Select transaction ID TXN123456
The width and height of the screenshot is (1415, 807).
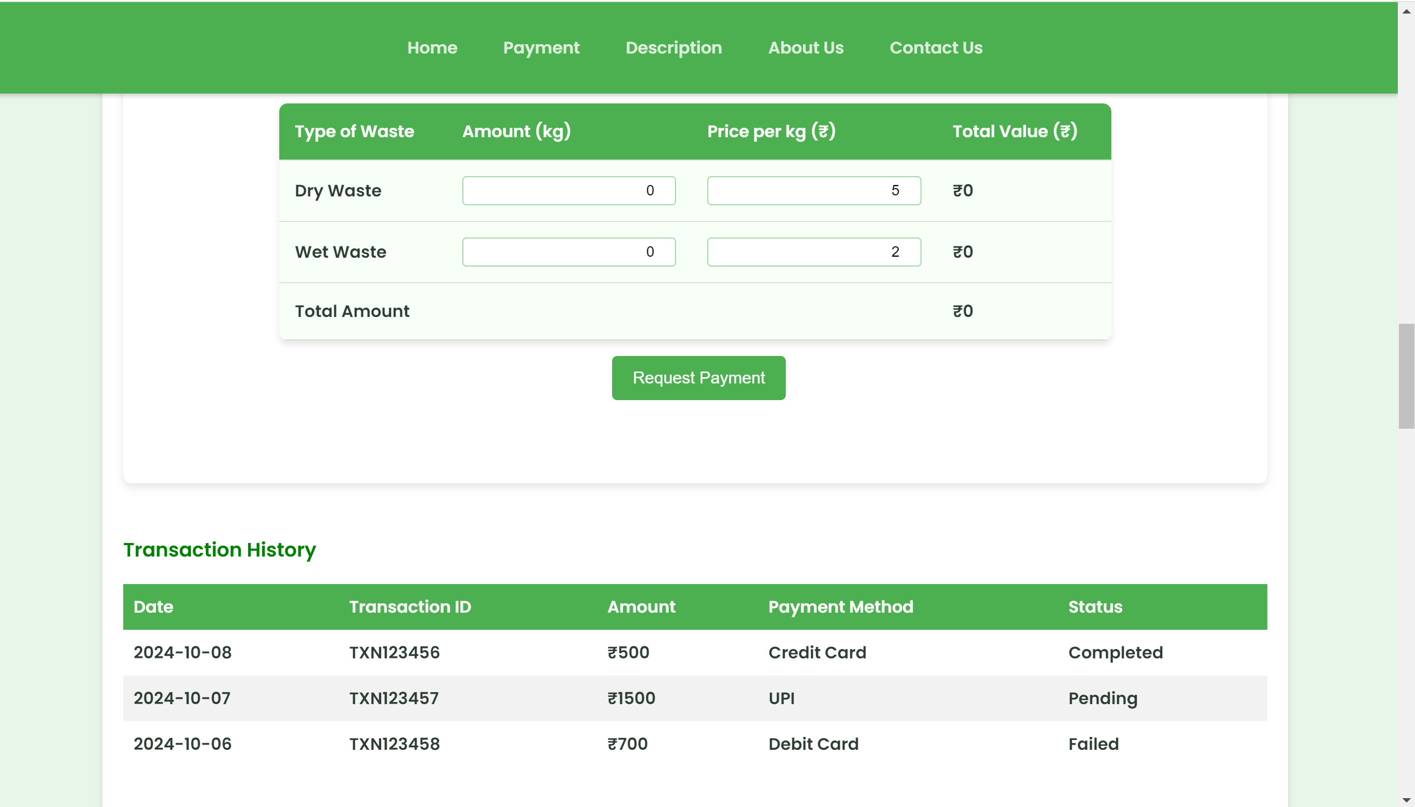394,652
